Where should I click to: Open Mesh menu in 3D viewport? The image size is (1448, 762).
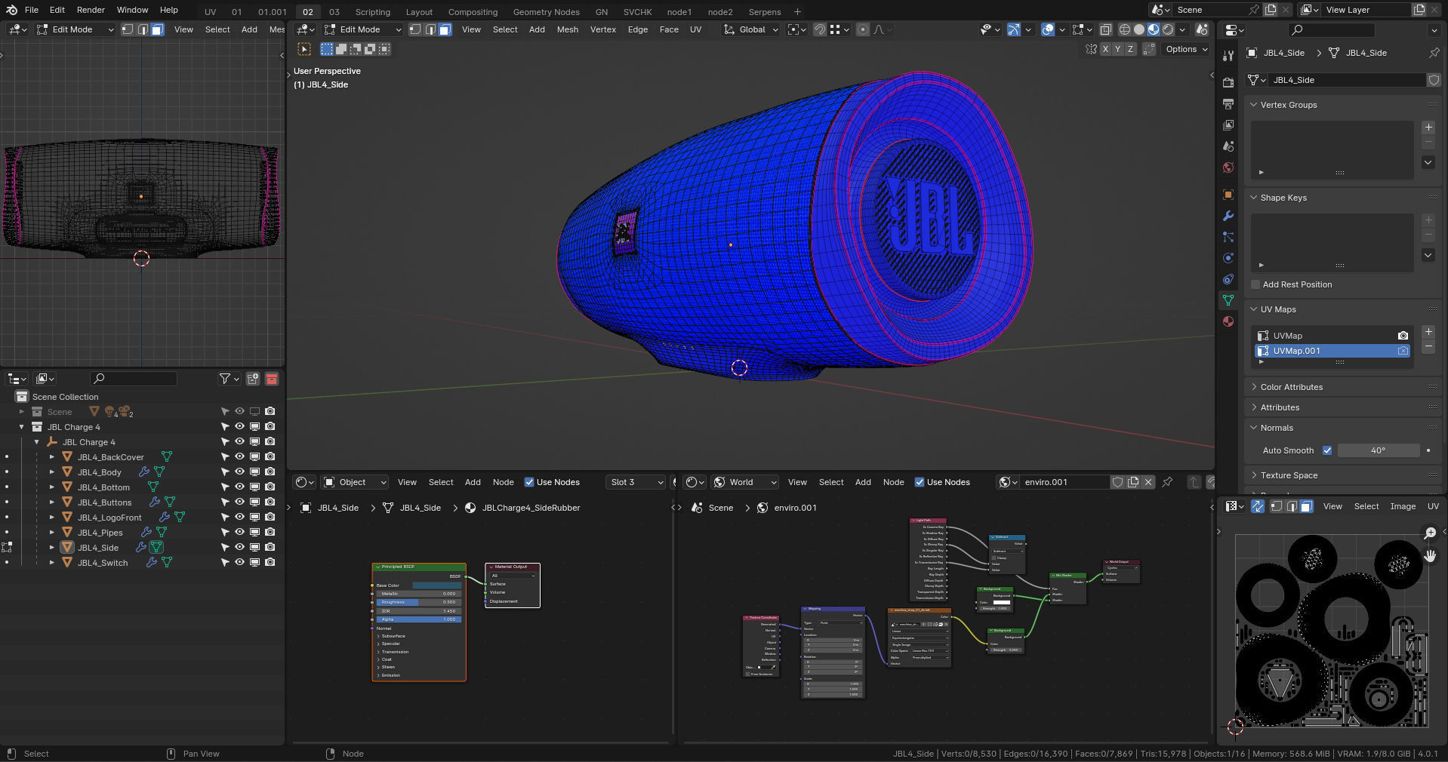tap(568, 29)
